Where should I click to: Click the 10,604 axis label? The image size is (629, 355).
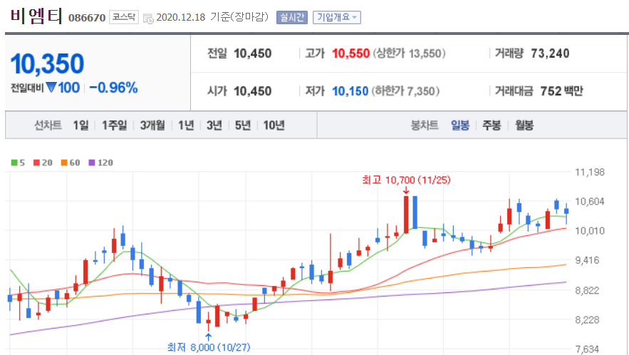click(x=590, y=202)
